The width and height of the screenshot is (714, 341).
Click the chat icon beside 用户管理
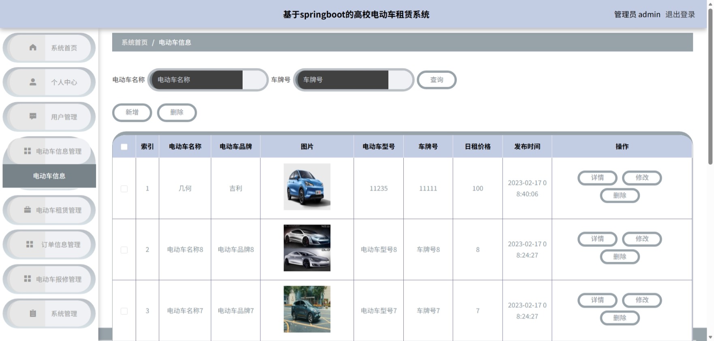[x=33, y=117]
